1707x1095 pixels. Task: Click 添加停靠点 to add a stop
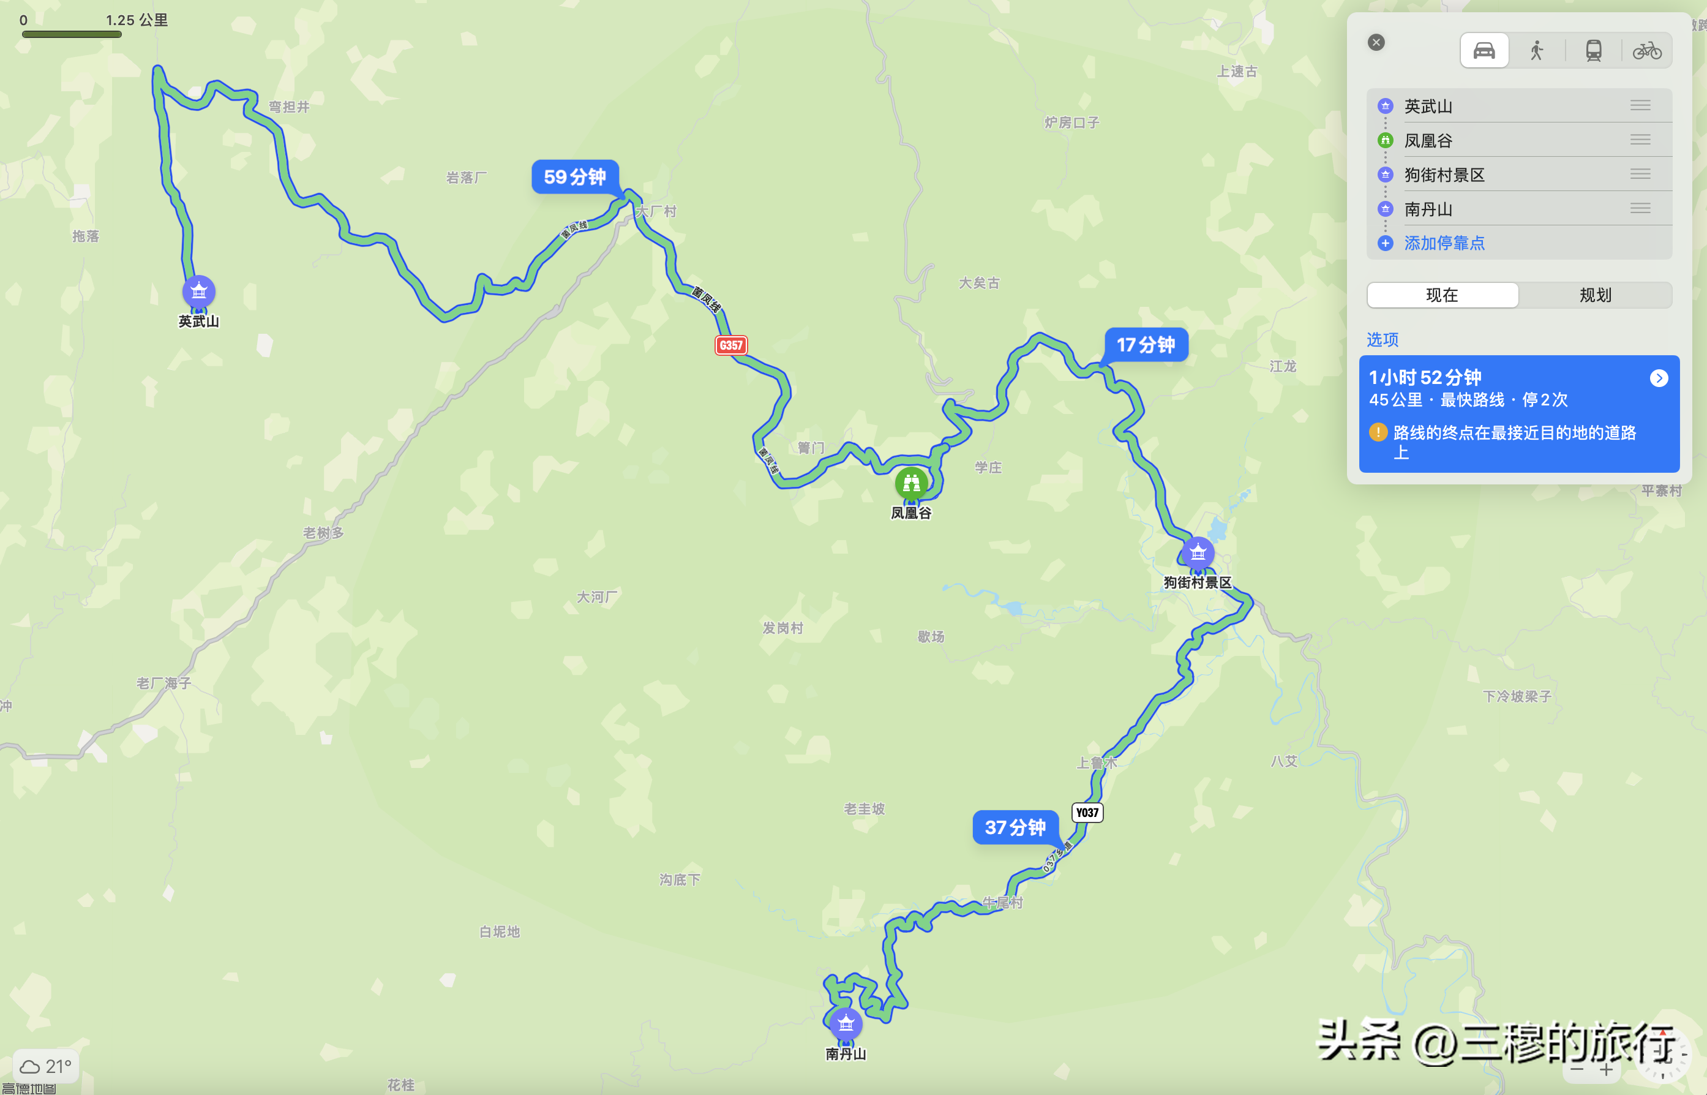(1444, 243)
